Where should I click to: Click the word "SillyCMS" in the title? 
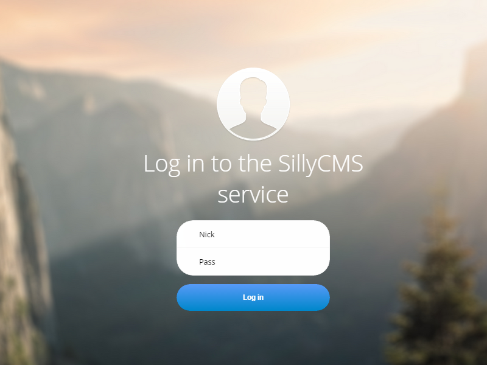pos(321,164)
